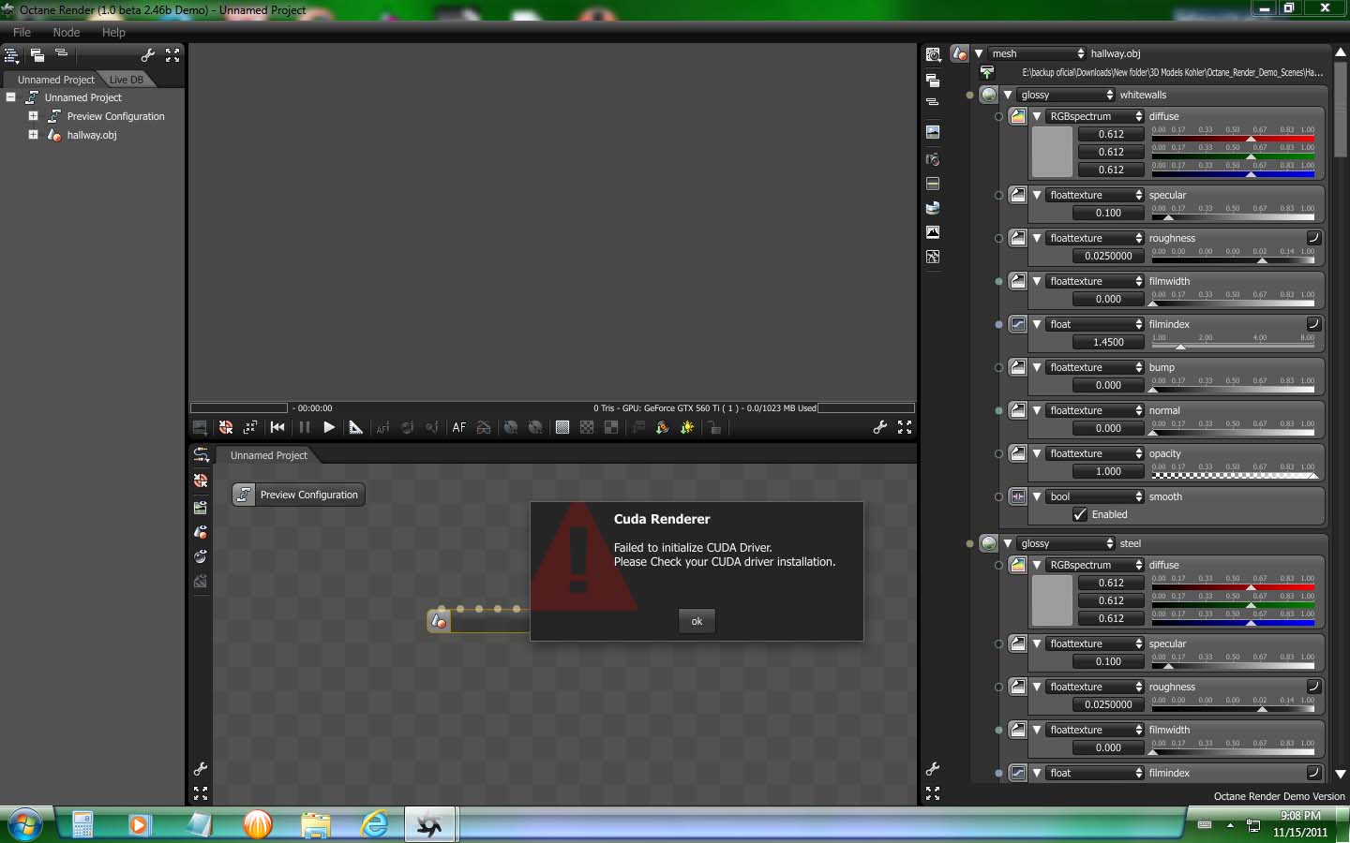Open the Help menu
Viewport: 1350px width, 843px height.
(113, 32)
